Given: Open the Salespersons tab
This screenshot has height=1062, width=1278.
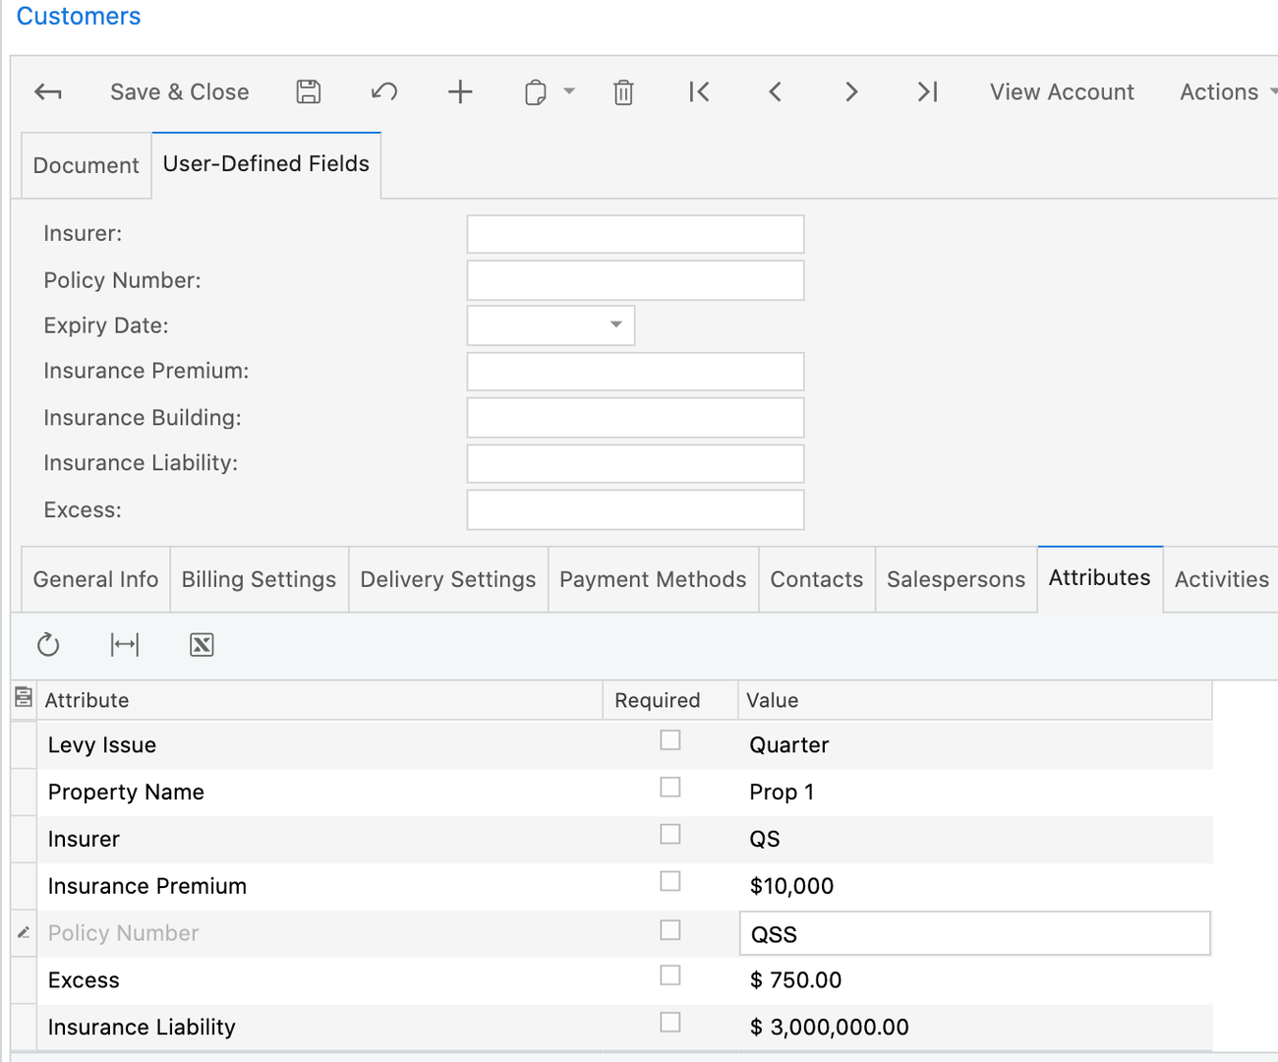Looking at the screenshot, I should (x=956, y=579).
